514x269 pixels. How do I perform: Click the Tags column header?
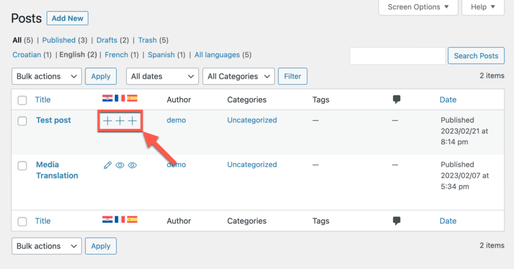click(x=321, y=99)
